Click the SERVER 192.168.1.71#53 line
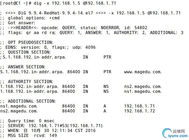 51,126
